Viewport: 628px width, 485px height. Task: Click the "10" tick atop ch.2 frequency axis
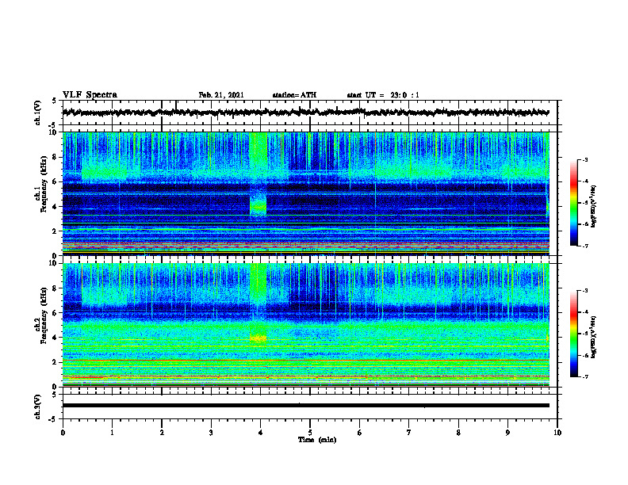click(53, 263)
